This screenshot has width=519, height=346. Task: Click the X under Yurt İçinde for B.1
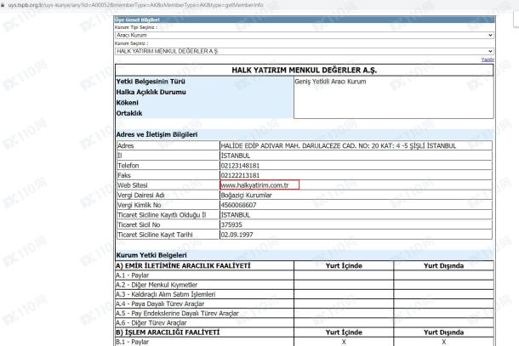[344, 342]
